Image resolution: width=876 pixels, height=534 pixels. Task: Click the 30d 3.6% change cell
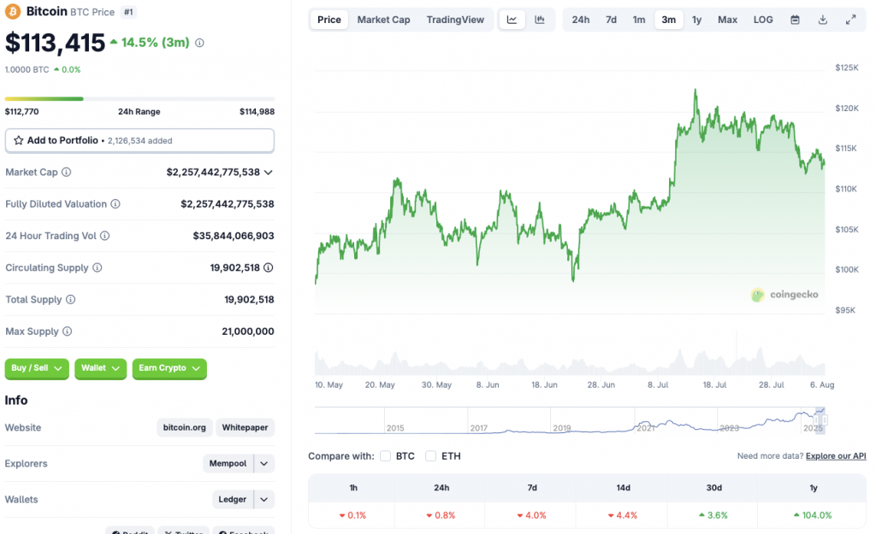pyautogui.click(x=714, y=515)
